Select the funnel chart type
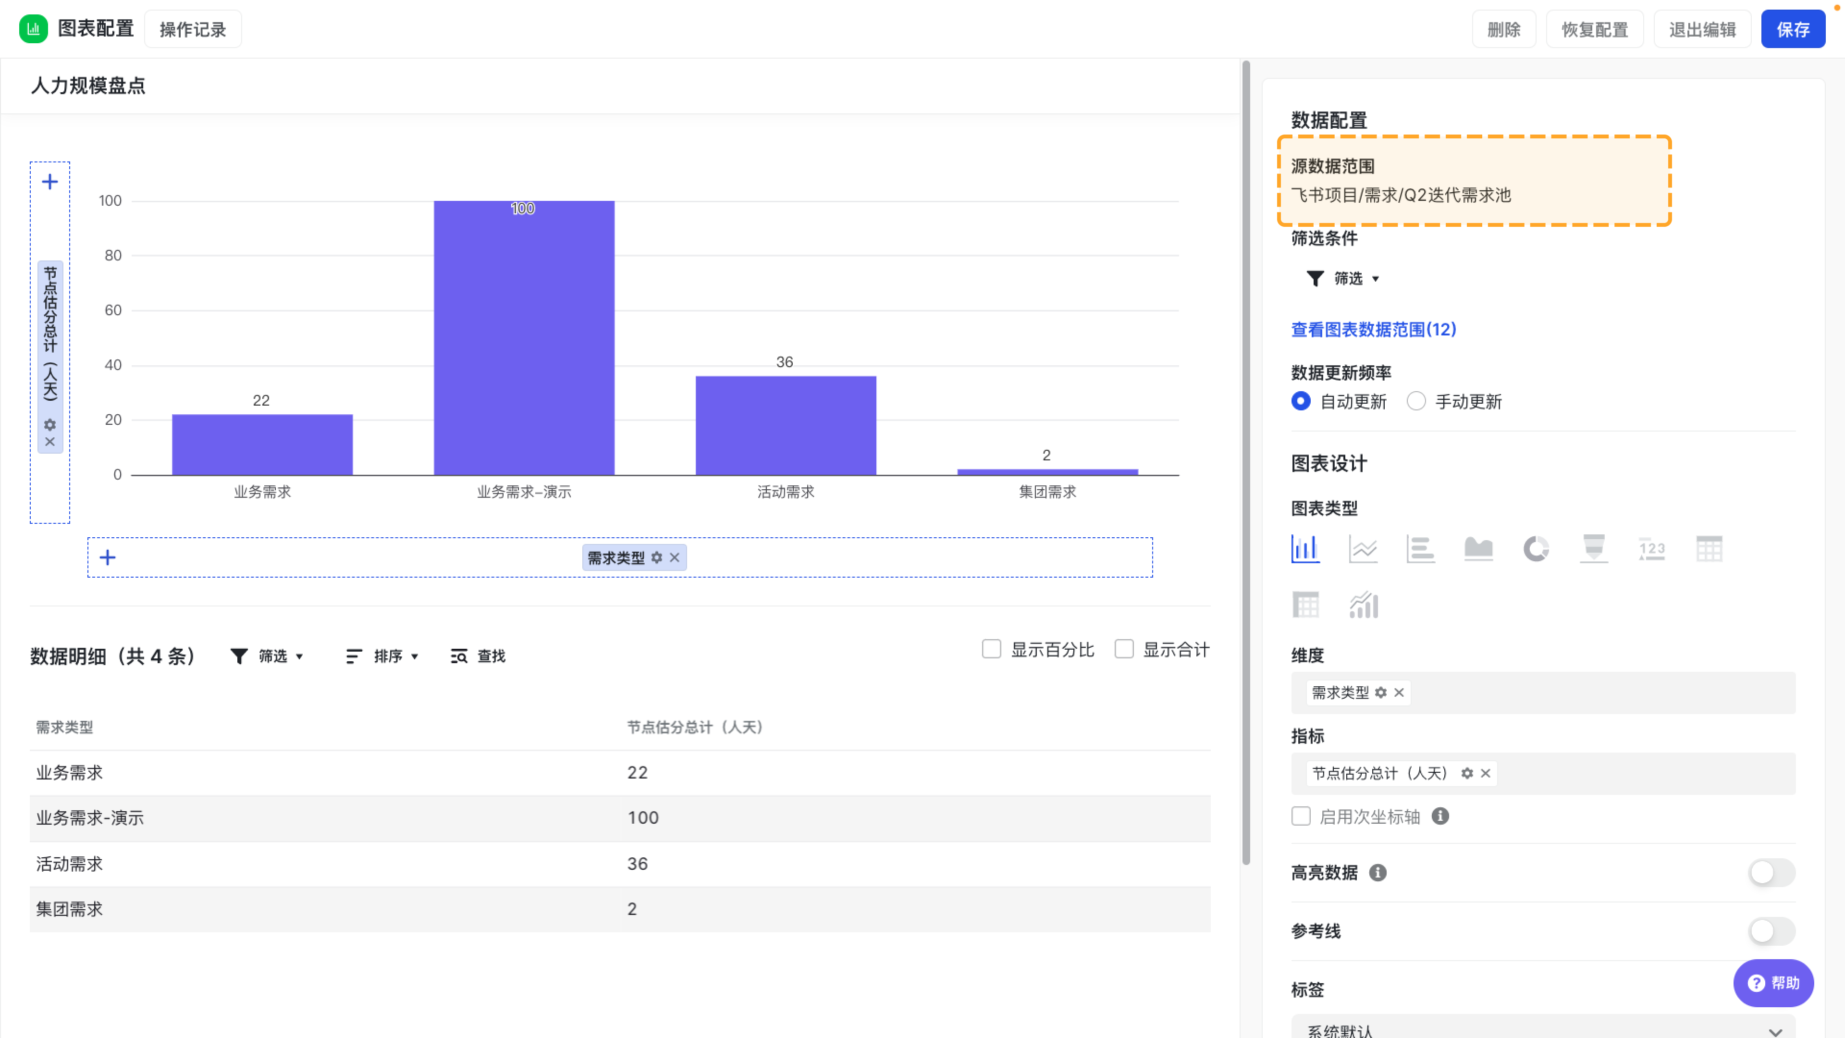 pos(1594,549)
